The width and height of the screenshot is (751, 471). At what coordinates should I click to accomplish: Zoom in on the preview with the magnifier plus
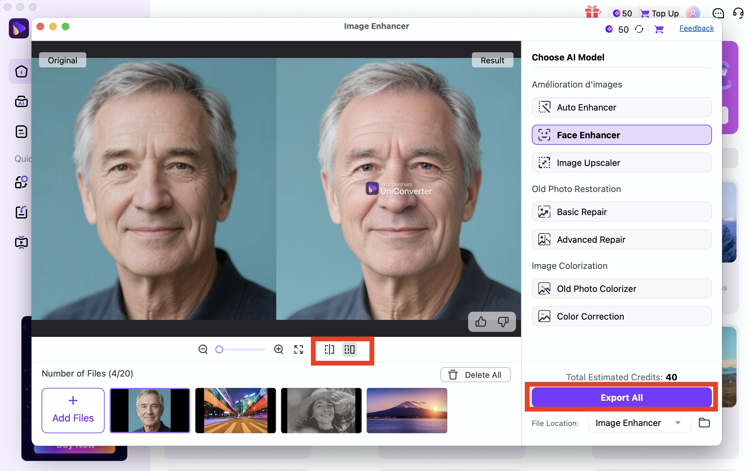click(278, 349)
